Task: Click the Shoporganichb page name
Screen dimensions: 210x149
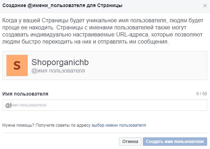Action: pos(60,62)
